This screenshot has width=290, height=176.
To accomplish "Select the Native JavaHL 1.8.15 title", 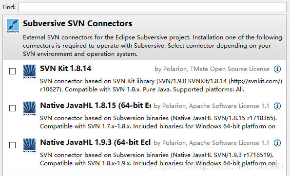I will tap(96, 106).
